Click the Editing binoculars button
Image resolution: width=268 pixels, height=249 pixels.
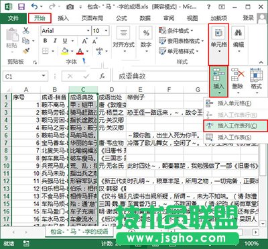tap(238, 40)
